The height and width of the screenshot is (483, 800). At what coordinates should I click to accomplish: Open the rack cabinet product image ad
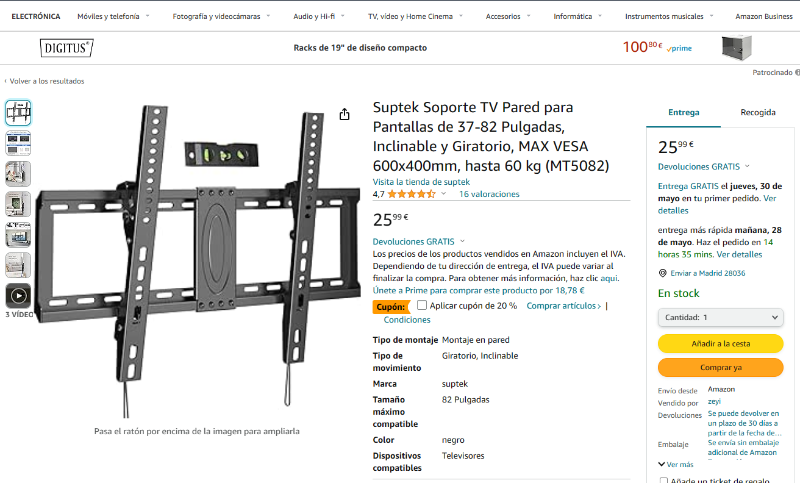[736, 48]
